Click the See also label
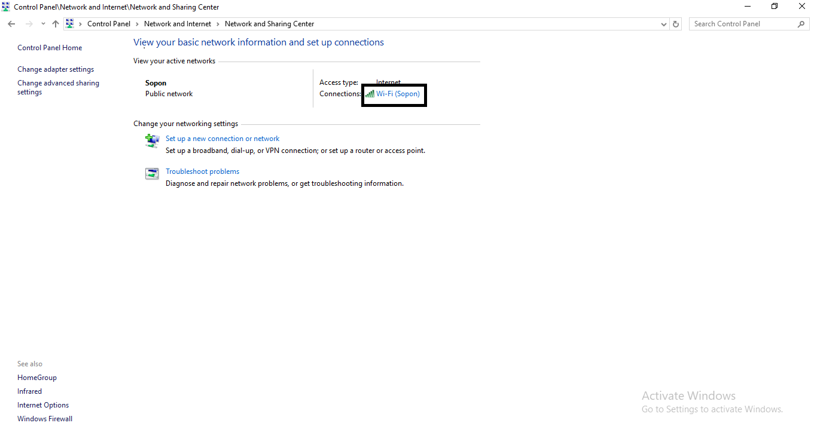The width and height of the screenshot is (817, 435). 30,364
